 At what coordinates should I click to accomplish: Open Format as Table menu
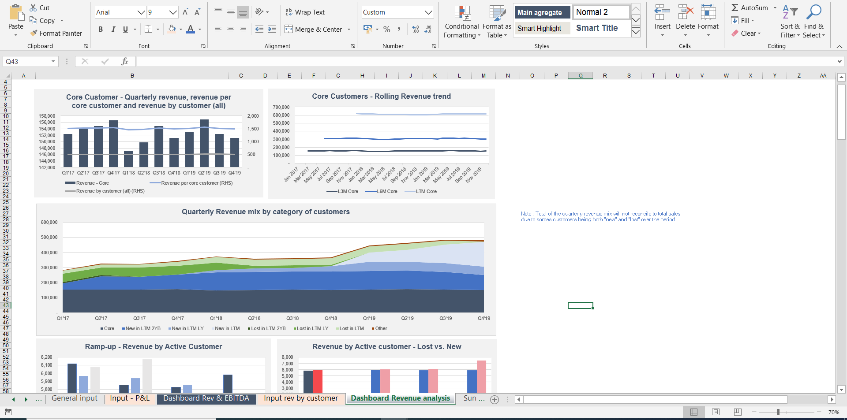pyautogui.click(x=497, y=22)
